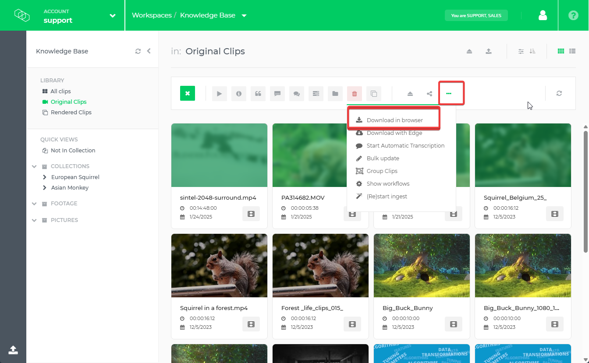Screen dimensions: 589x363
Task: Click the metadata list toolbar icon
Action: (x=316, y=93)
